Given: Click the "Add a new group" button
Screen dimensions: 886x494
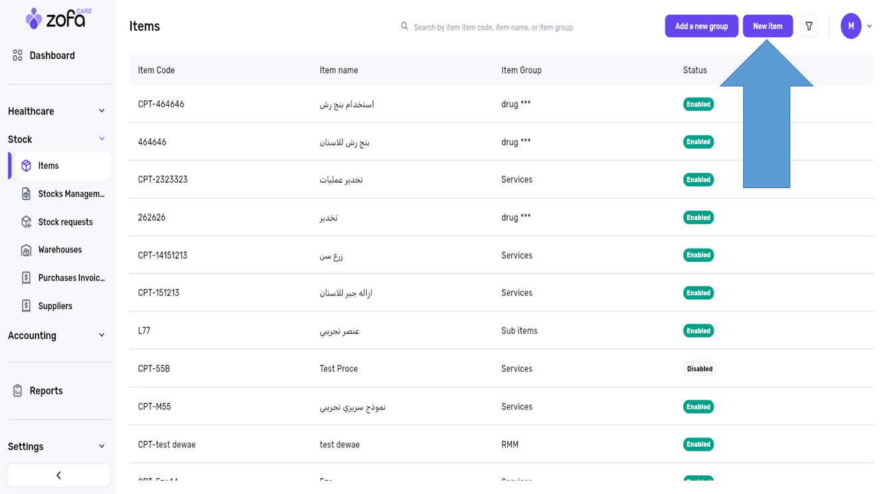Looking at the screenshot, I should click(701, 26).
